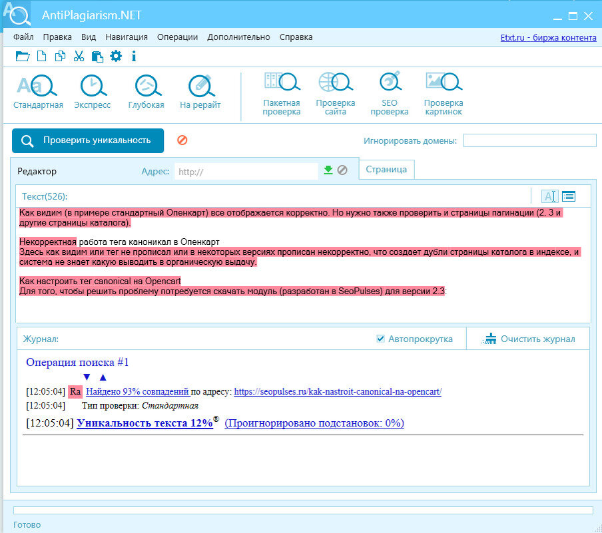Click the info "i" icon
This screenshot has width=602, height=533.
134,57
